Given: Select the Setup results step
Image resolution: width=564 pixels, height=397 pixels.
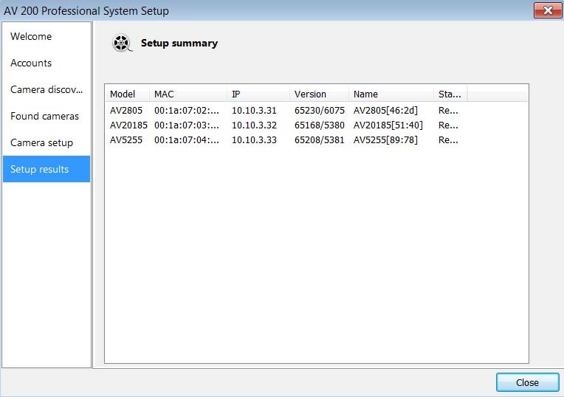Looking at the screenshot, I should (40, 169).
